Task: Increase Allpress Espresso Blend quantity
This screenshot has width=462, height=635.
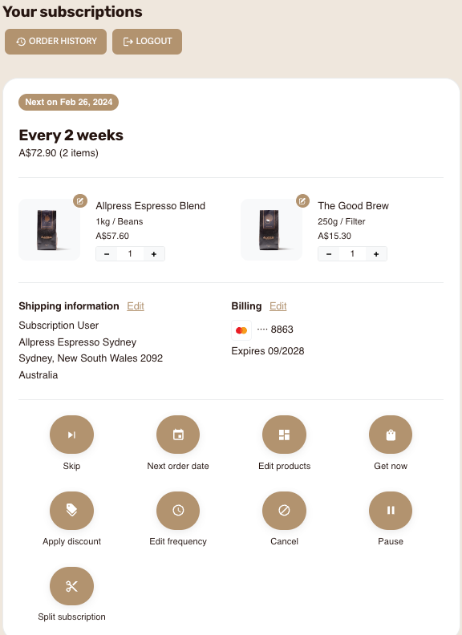Action: [x=153, y=254]
